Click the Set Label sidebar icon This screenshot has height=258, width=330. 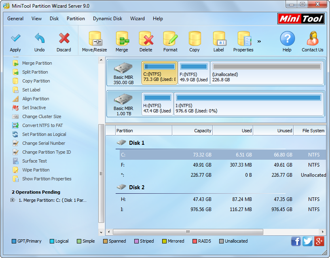(15, 90)
